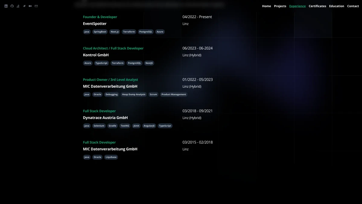Click the TypeScript tag under Kontrol GmbH
This screenshot has height=204, width=362.
pos(101,63)
